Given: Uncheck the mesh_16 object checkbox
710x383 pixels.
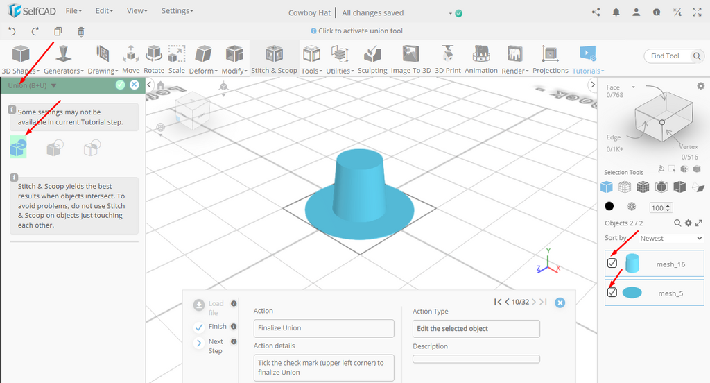Looking at the screenshot, I should click(x=612, y=263).
